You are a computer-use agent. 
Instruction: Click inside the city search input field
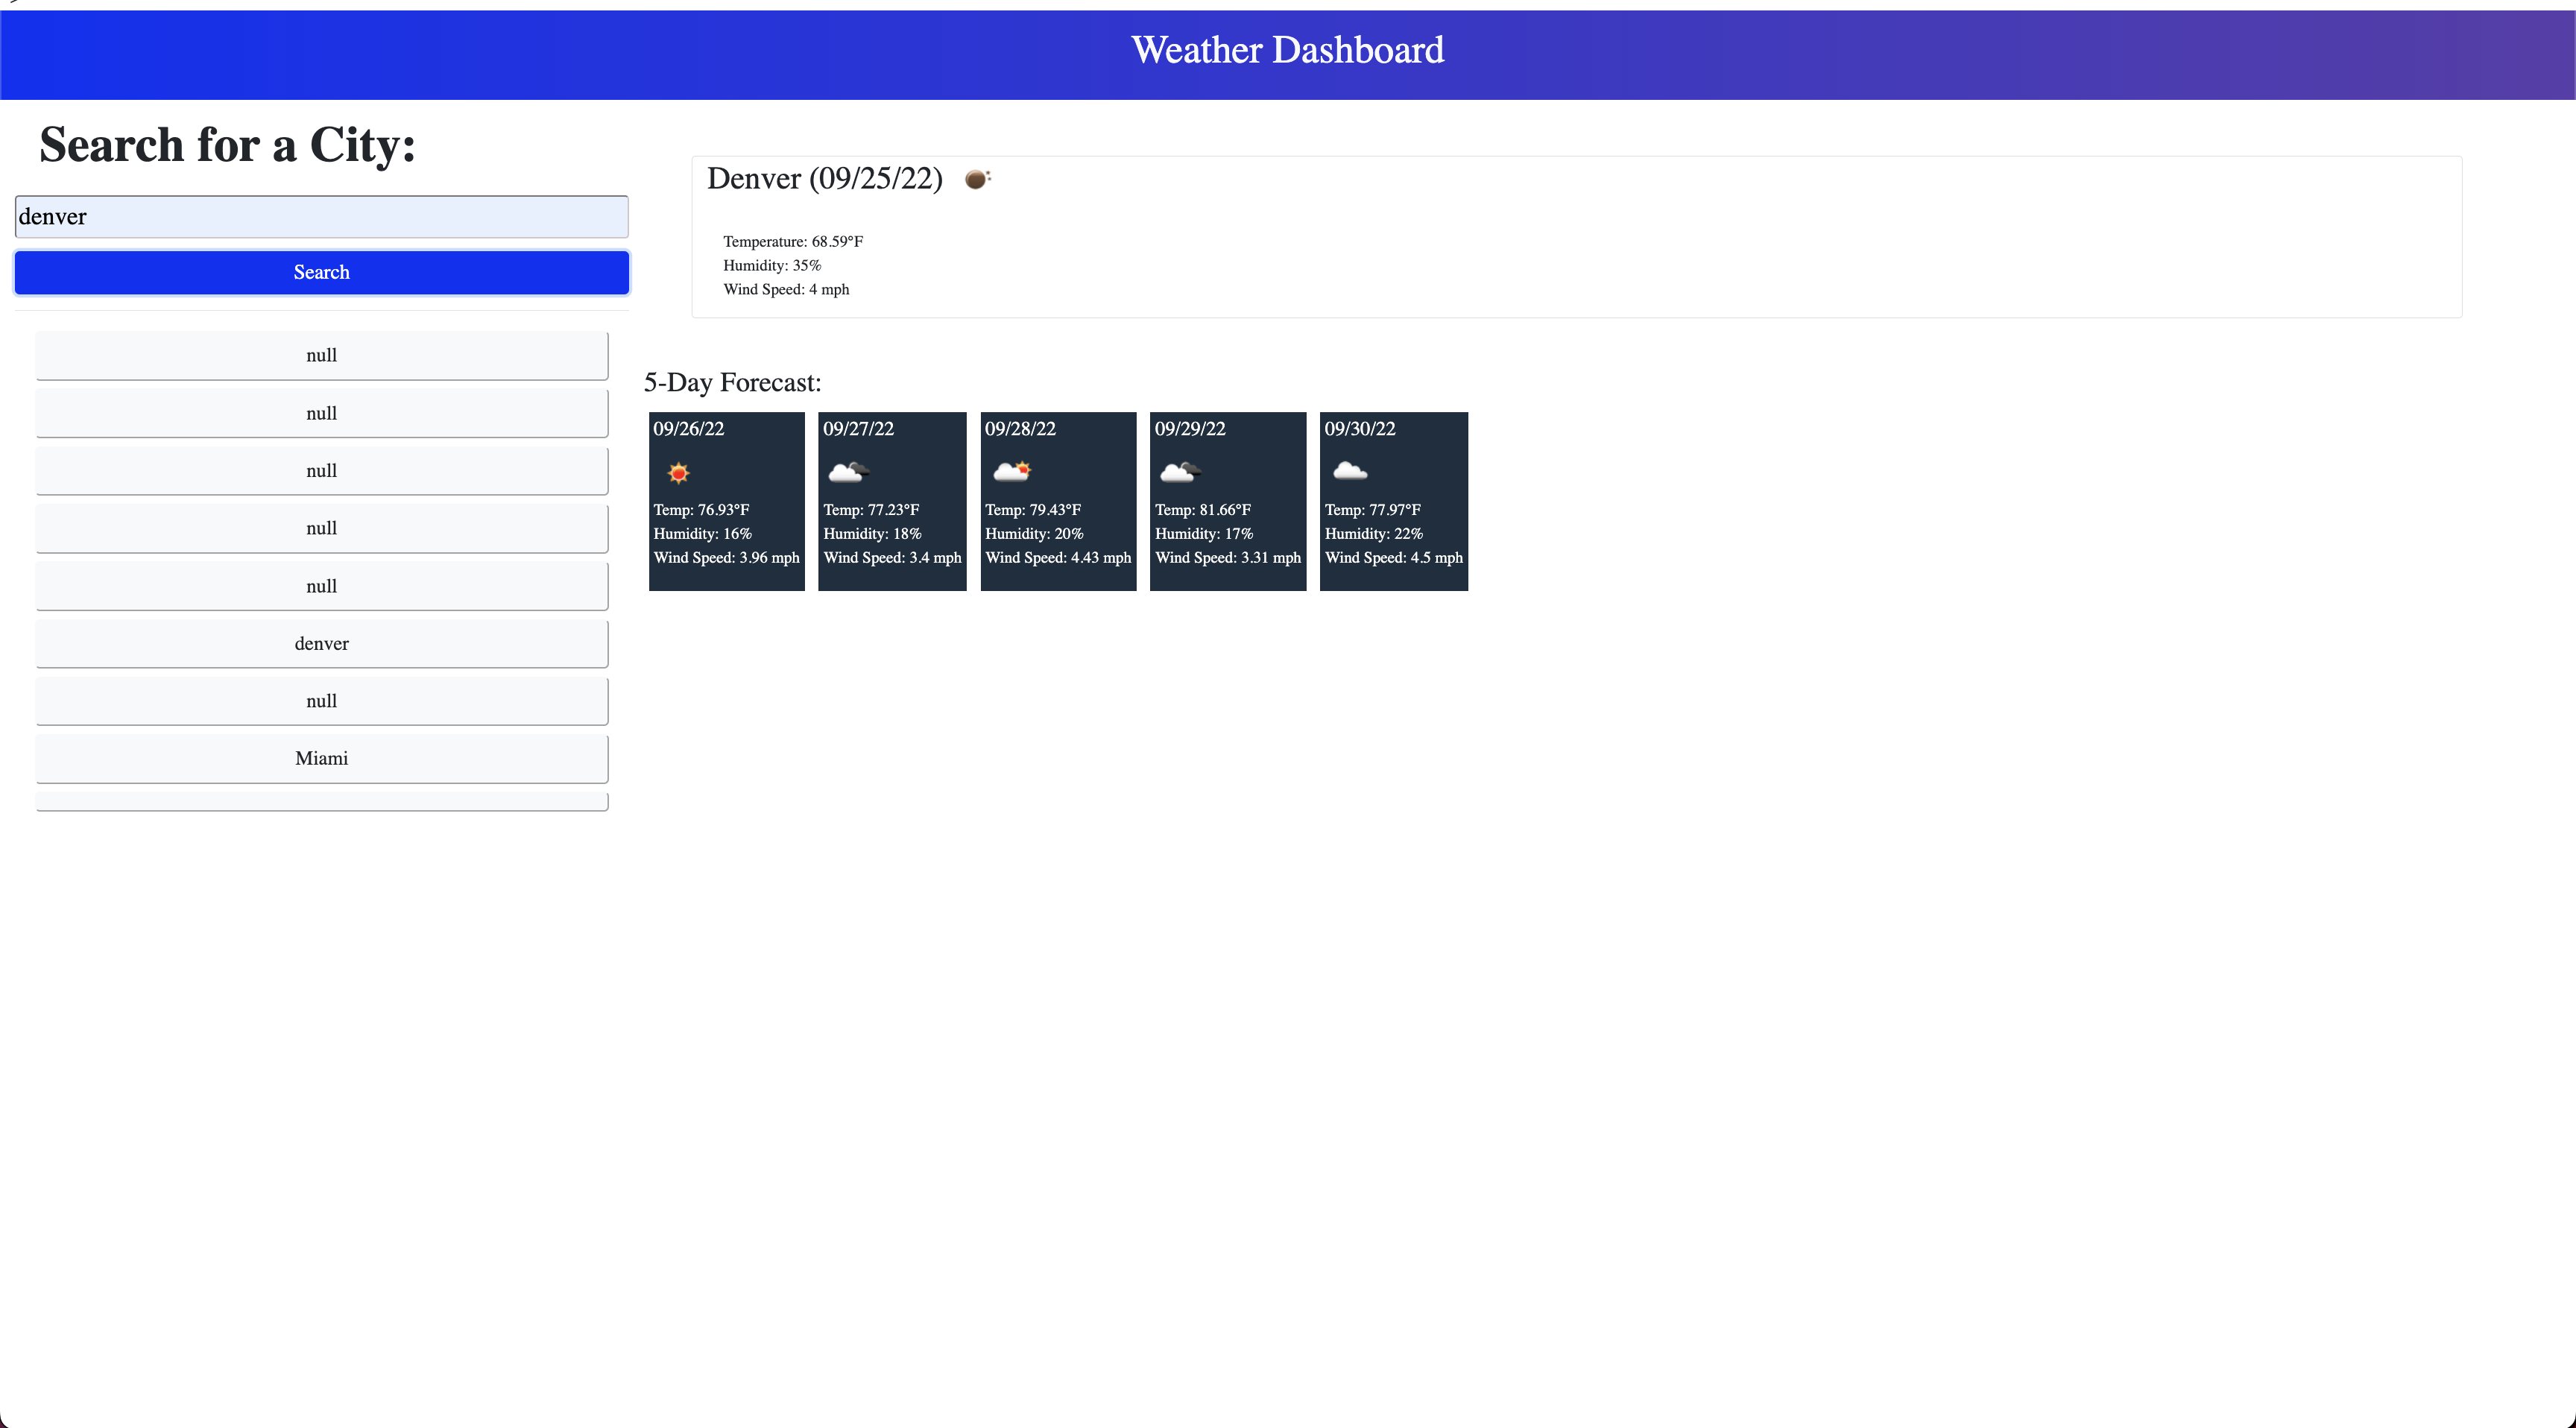(x=321, y=216)
